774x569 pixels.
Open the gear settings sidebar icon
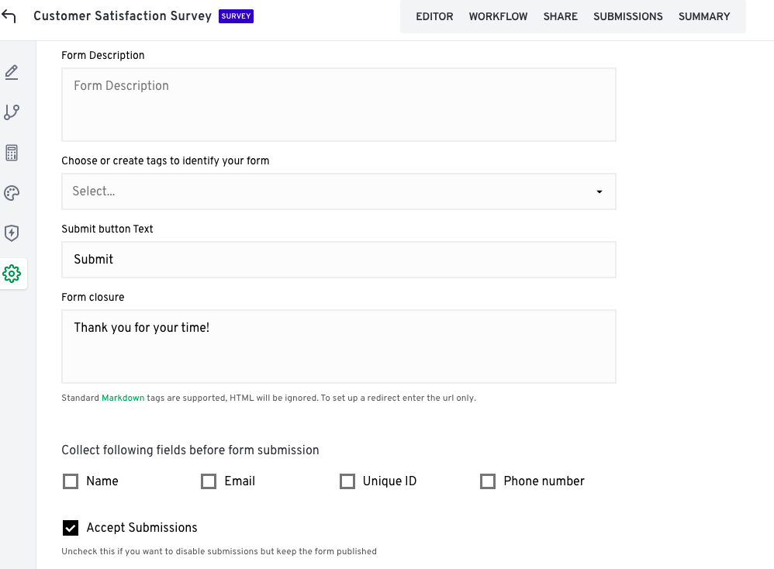click(12, 274)
